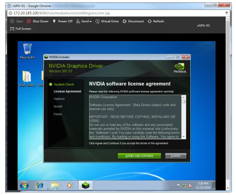Viewport: 236px width, 195px height.
Task: Open the Send dropdown menu
Action: (84, 21)
